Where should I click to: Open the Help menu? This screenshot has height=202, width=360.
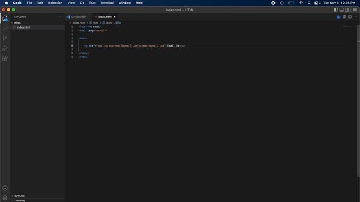click(139, 3)
